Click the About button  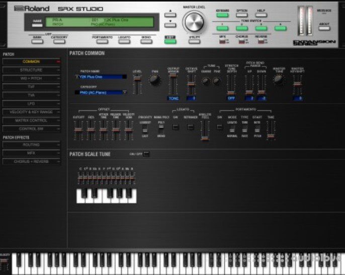324,28
